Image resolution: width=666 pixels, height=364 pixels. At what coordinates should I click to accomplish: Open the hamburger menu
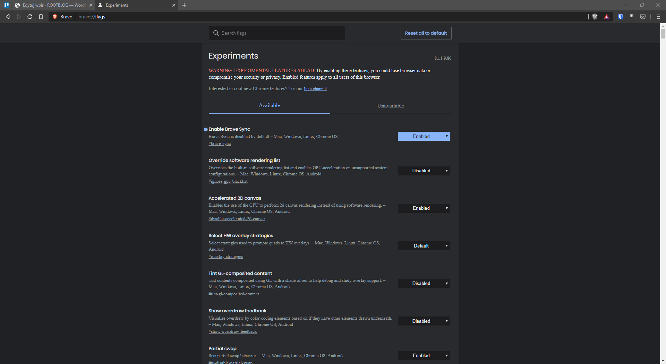coord(658,17)
